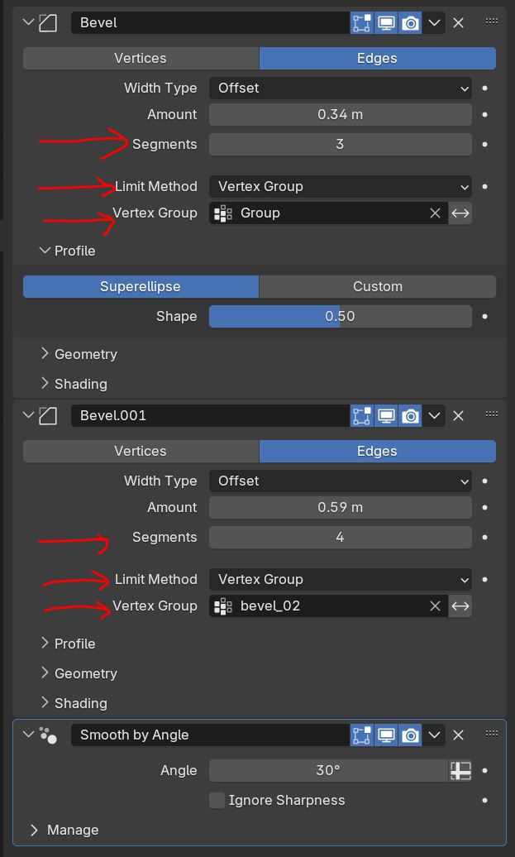Viewport: 515px width, 857px height.
Task: Enable the Ignore Sharpness checkbox
Action: point(217,800)
